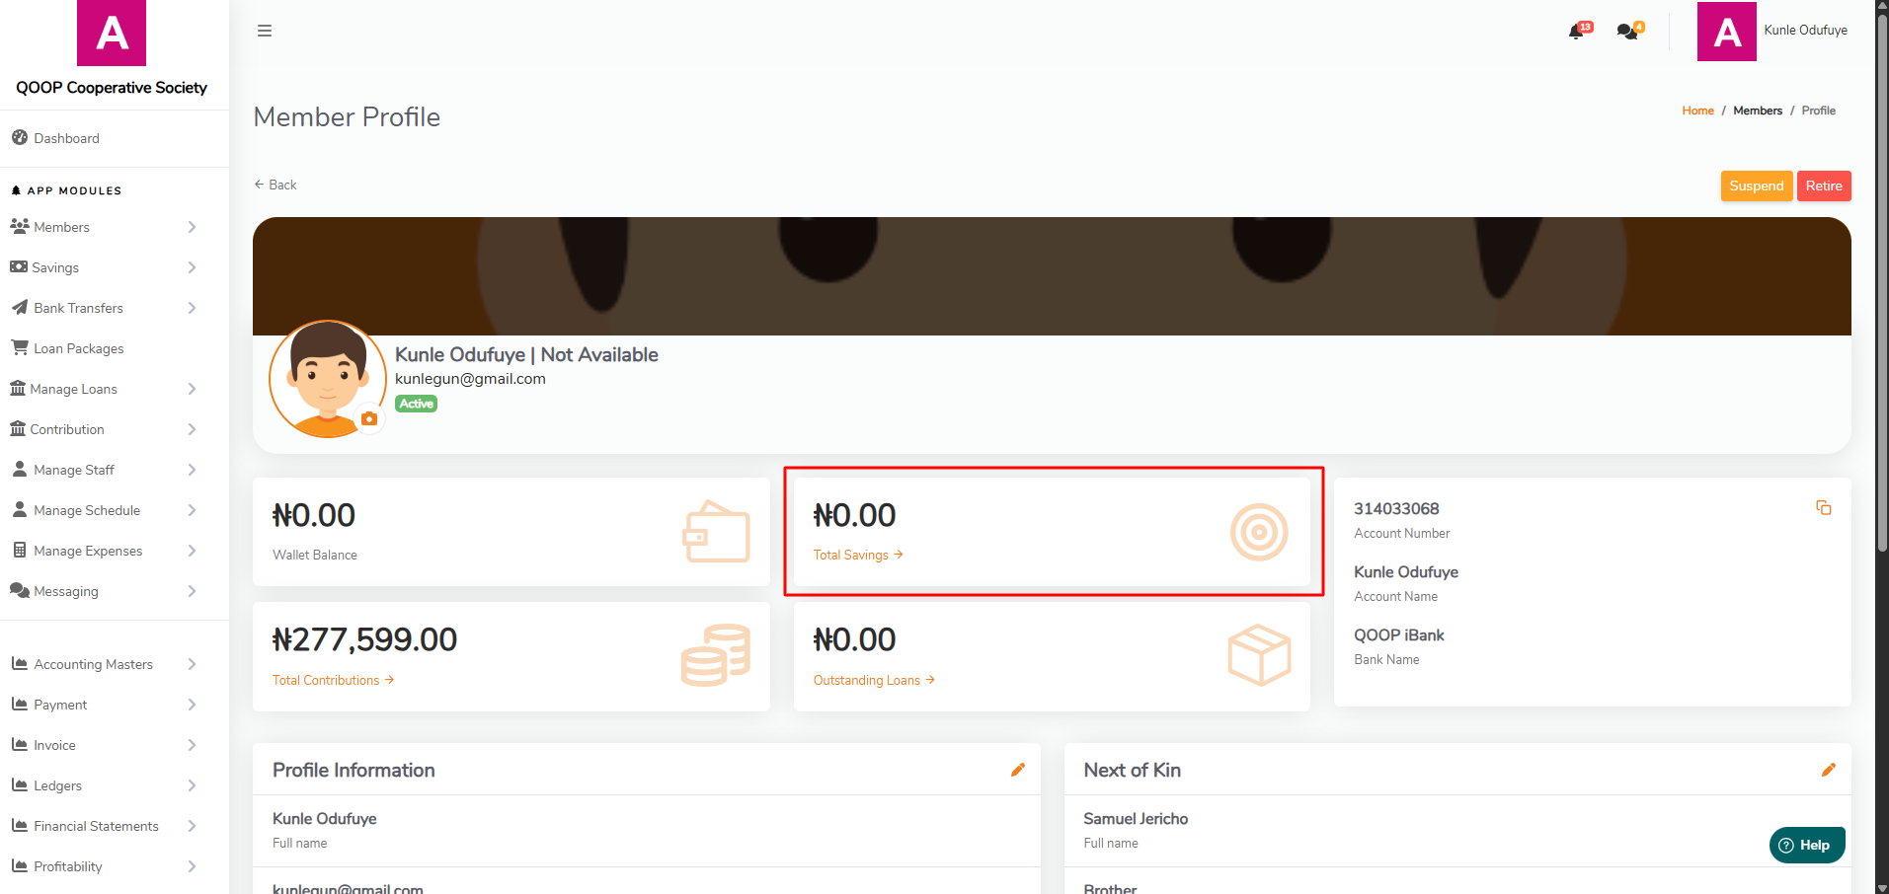Expand the Ledgers chevron
Viewport: 1889px width, 894px height.
pos(192,785)
